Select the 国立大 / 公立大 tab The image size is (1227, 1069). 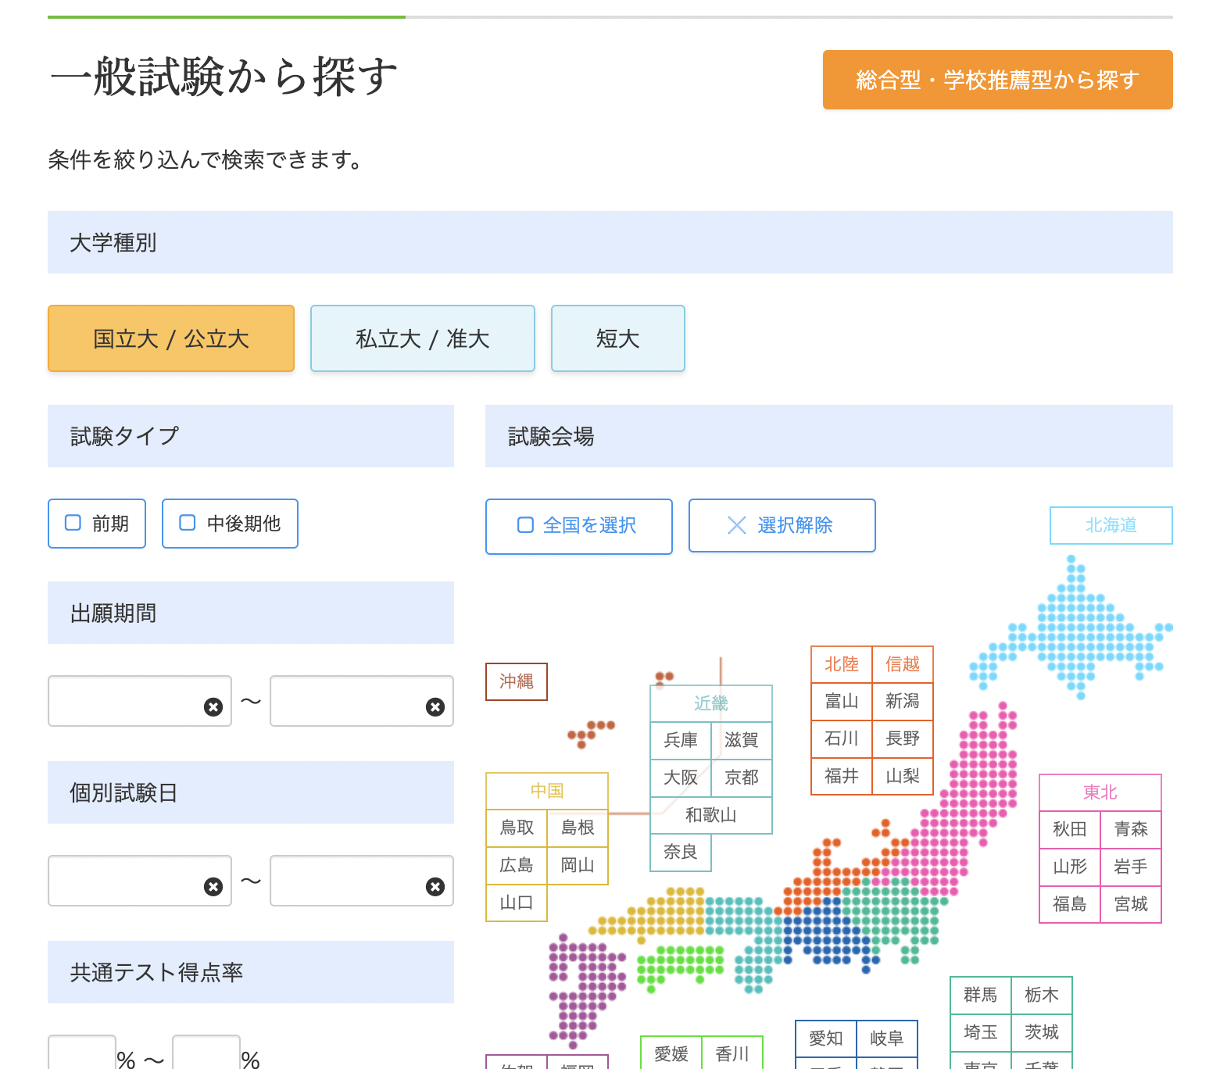pyautogui.click(x=171, y=338)
